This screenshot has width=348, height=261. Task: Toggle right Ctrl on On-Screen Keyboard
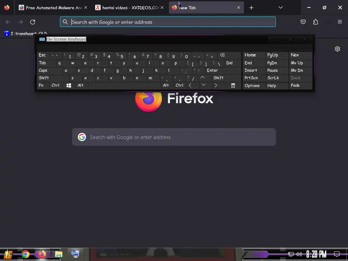[x=180, y=85]
